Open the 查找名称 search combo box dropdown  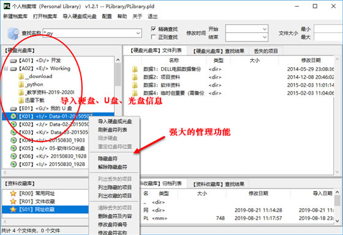[138, 34]
